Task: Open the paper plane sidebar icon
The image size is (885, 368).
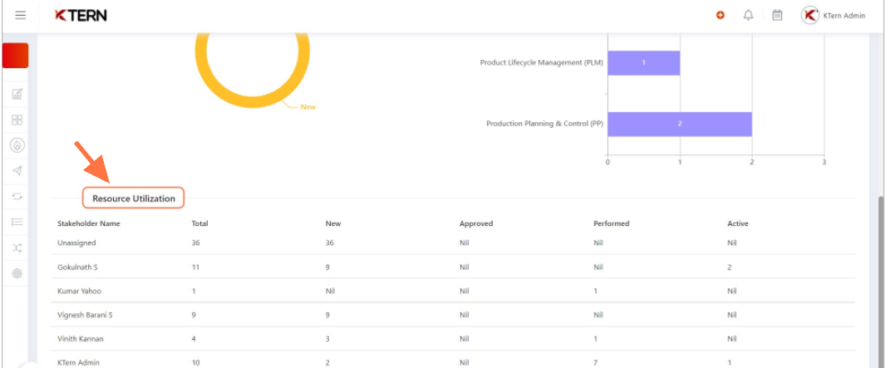Action: [17, 170]
